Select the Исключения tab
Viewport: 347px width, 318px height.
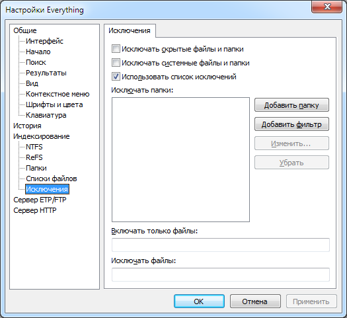[x=130, y=30]
